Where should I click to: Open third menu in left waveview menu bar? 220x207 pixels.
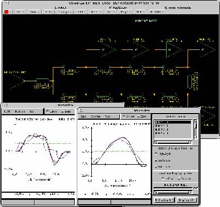pos(32,111)
